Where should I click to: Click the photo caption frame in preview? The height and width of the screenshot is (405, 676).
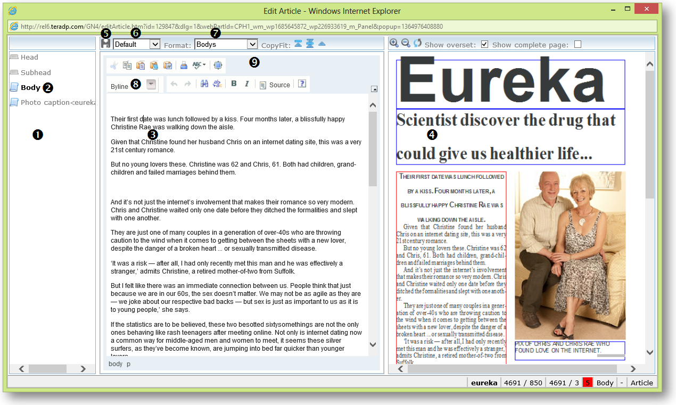(x=570, y=351)
